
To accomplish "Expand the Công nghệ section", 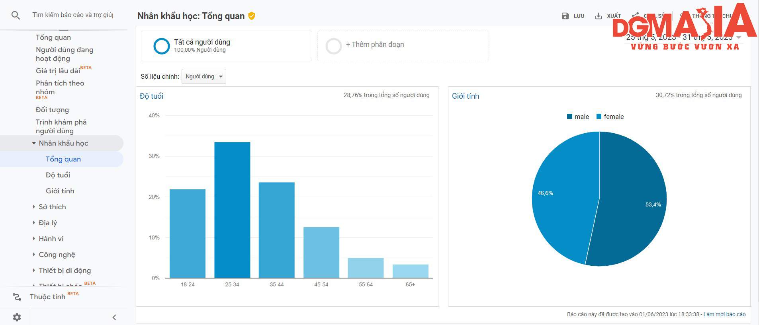I will click(x=34, y=255).
